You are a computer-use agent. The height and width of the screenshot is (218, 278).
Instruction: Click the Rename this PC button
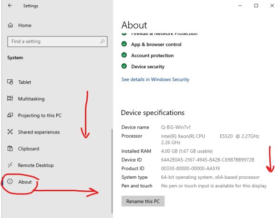click(x=143, y=201)
